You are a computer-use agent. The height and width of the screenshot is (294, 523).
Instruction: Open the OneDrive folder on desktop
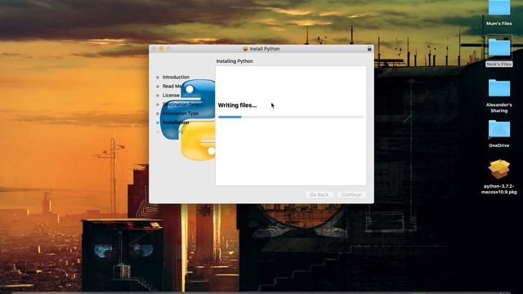499,128
